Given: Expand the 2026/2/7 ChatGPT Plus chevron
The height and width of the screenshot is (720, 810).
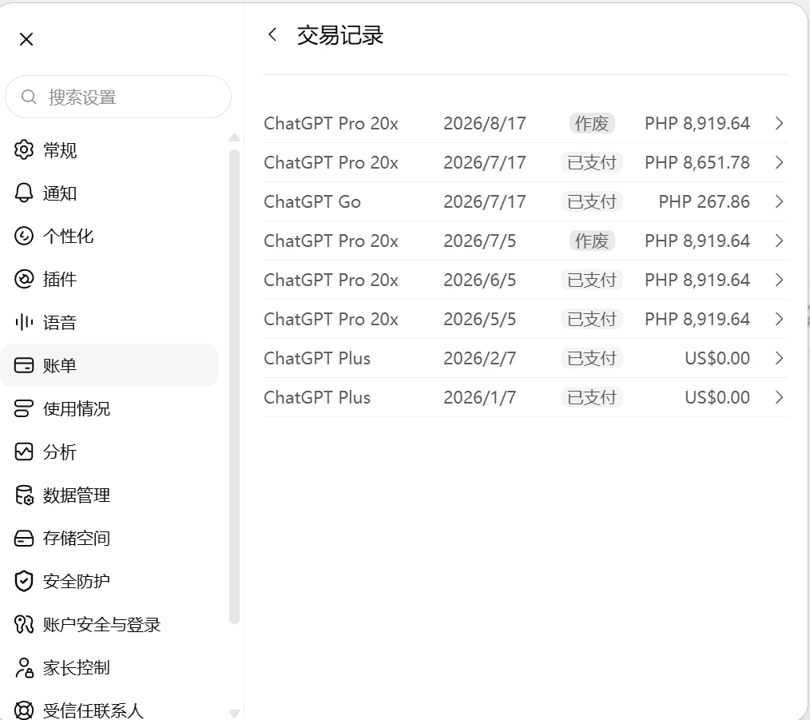Looking at the screenshot, I should pyautogui.click(x=780, y=358).
